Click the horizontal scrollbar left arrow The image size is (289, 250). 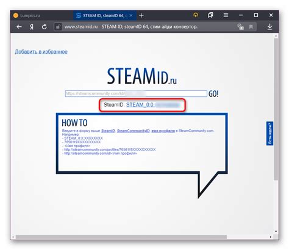coord(13,237)
